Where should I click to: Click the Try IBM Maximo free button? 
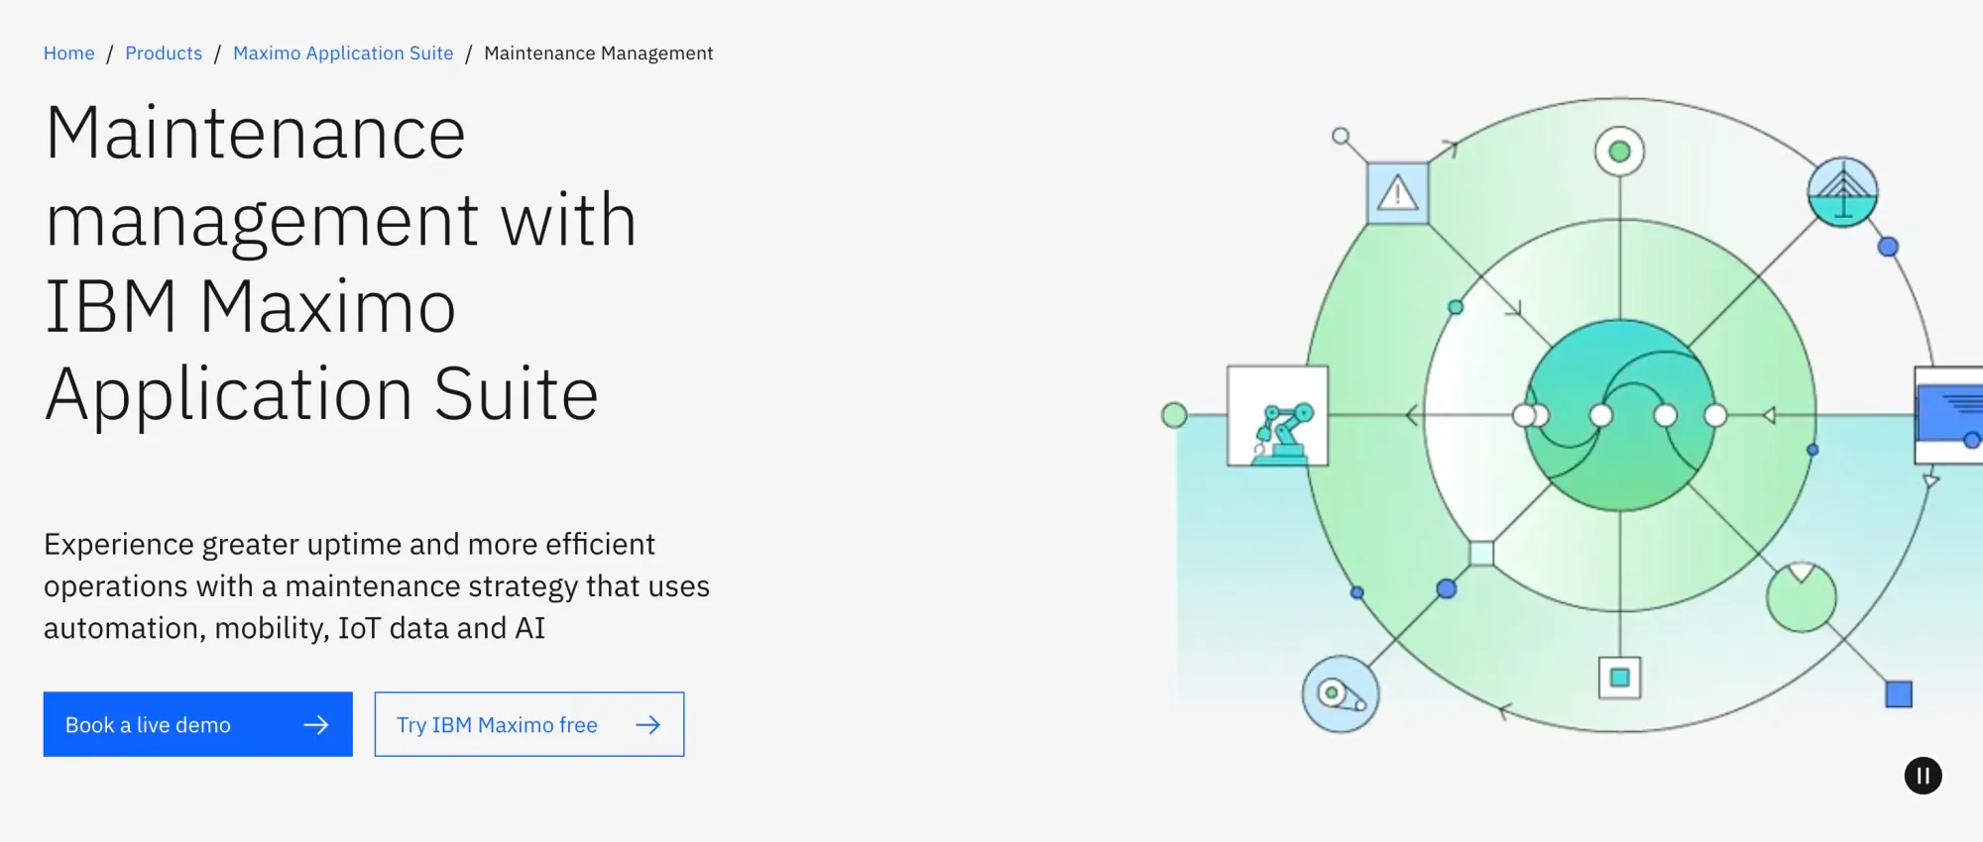[x=529, y=724]
